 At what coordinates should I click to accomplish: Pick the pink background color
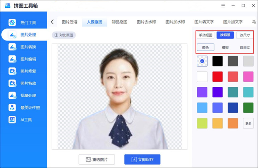pos(248,77)
